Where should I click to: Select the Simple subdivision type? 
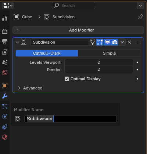(x=110, y=53)
